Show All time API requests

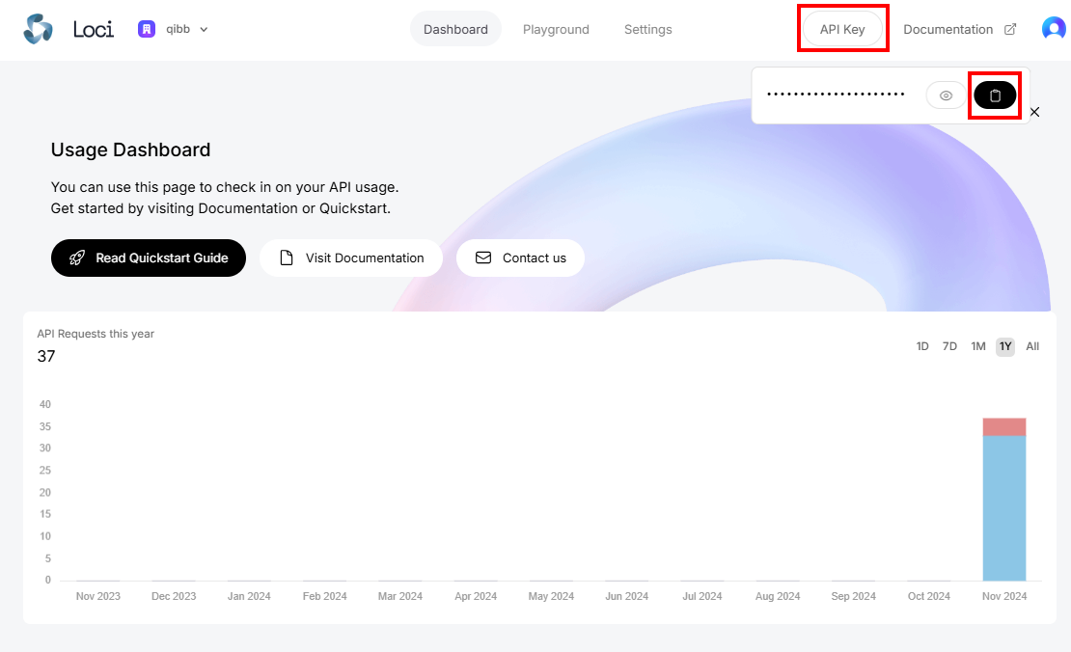(x=1032, y=346)
